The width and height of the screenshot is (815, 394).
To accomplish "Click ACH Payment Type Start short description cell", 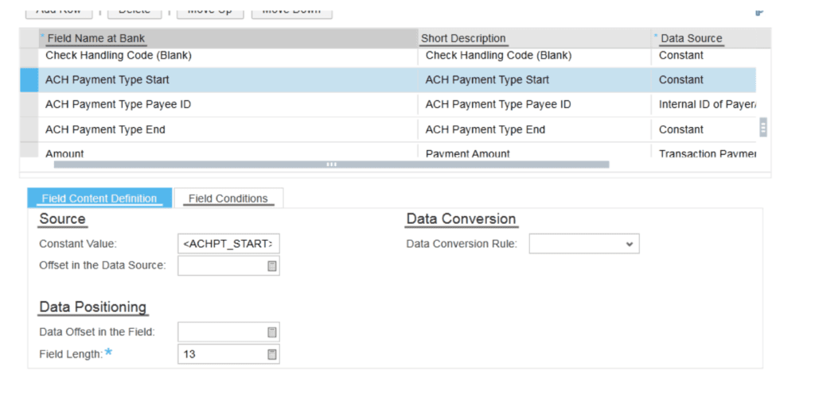I will coord(534,80).
